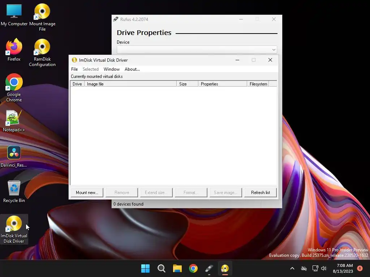The image size is (370, 277).
Task: Sort by the Drive column header
Action: (x=77, y=84)
